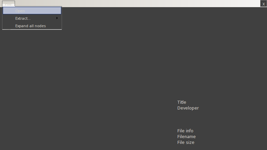The width and height of the screenshot is (267, 150).
Task: Select the Developer label text
Action: tap(188, 108)
